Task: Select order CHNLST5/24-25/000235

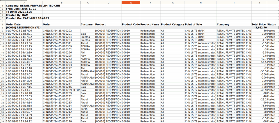Action: (61, 102)
